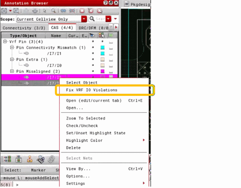Click the crossed-out binoculars icon

[x=72, y=11]
